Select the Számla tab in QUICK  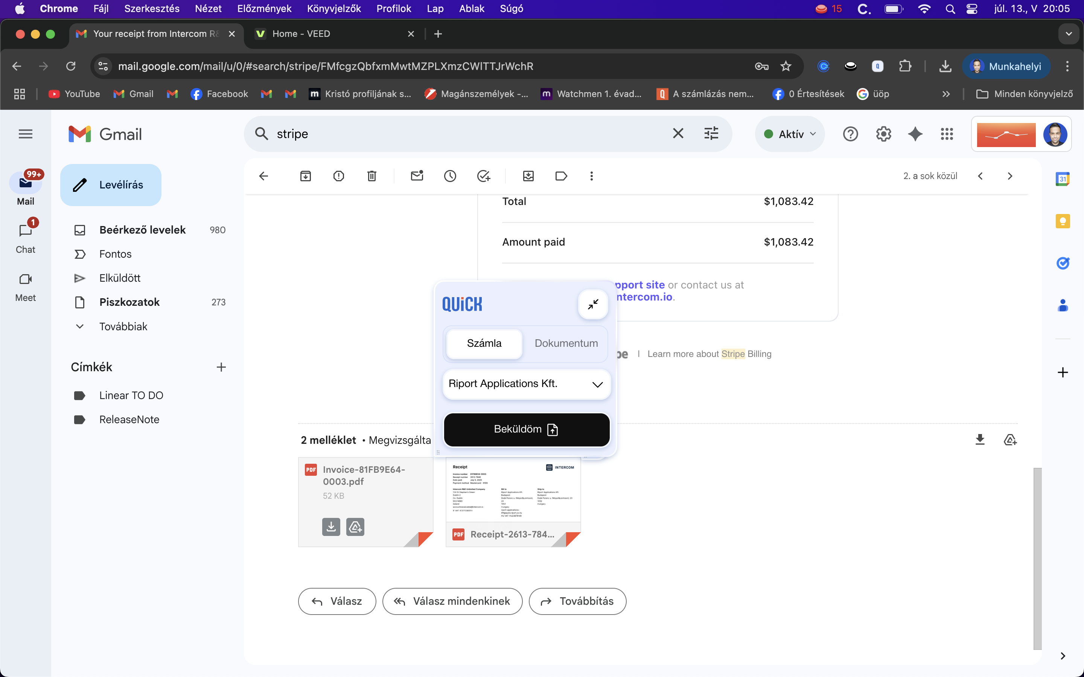(x=484, y=343)
